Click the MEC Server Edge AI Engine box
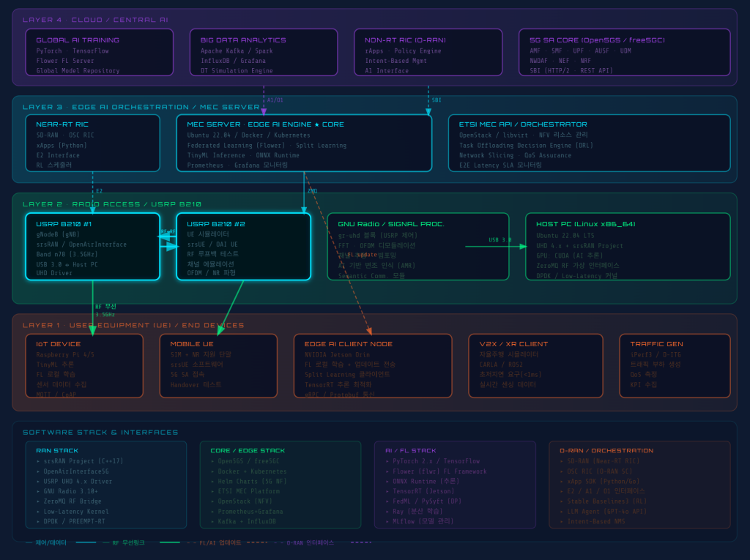 (x=304, y=143)
